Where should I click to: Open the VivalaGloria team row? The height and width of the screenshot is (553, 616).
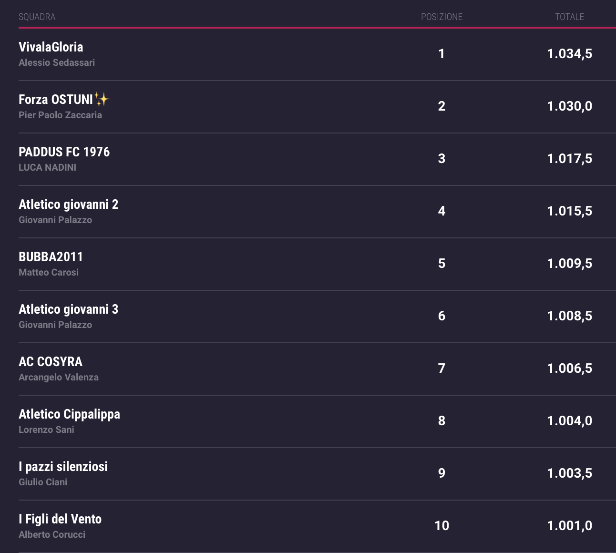[51, 47]
